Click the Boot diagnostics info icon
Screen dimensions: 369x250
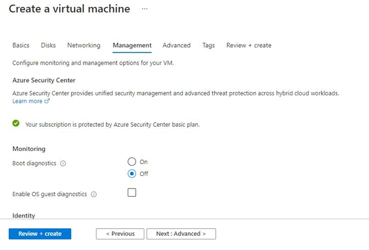[x=63, y=164]
